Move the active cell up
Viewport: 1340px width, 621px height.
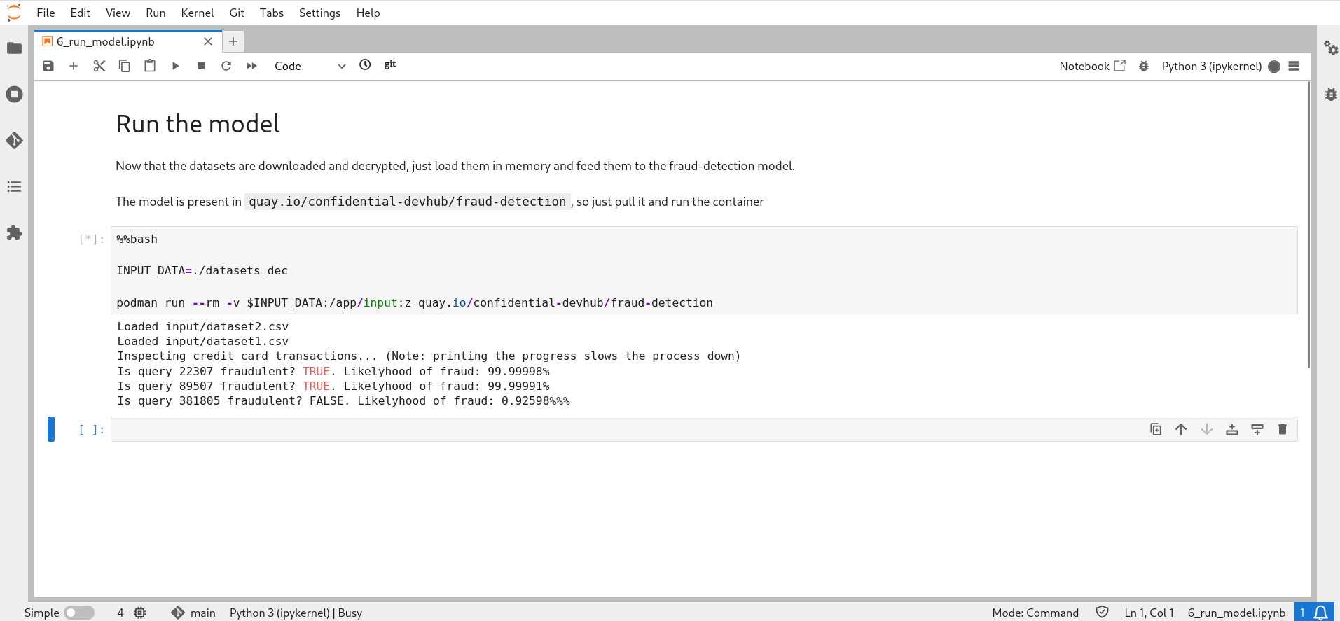(1181, 429)
